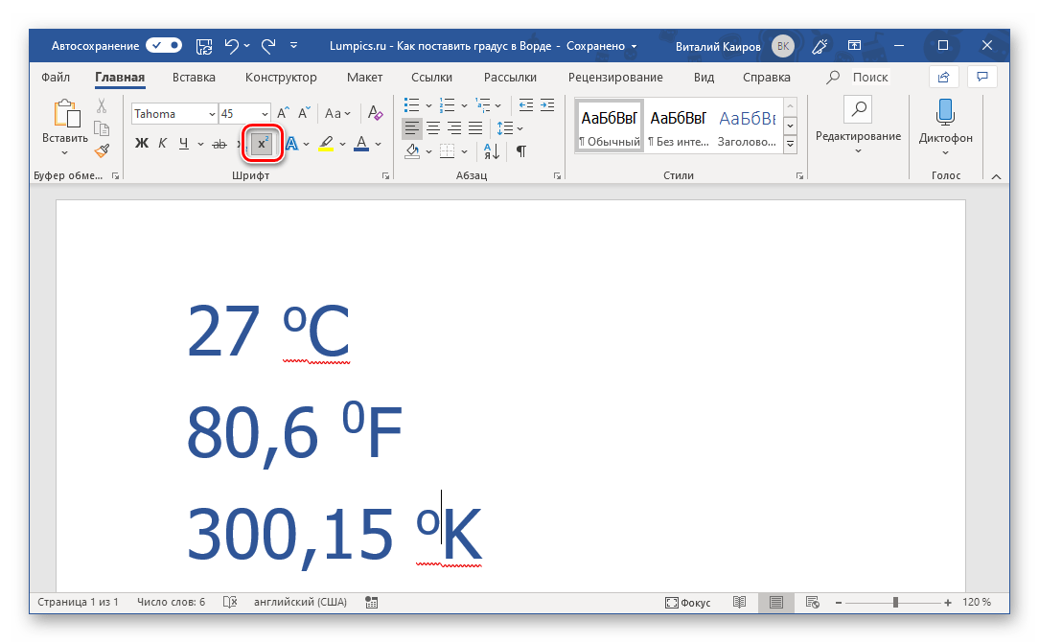Open the Share button in the ribbon
Image resolution: width=1039 pixels, height=643 pixels.
pyautogui.click(x=943, y=77)
